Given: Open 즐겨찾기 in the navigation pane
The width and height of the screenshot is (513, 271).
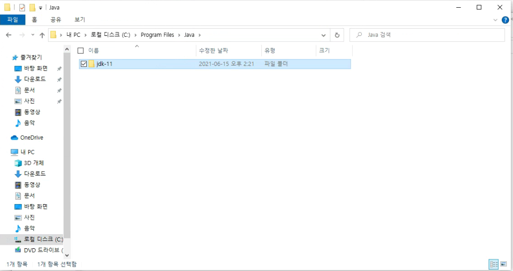Looking at the screenshot, I should 31,57.
